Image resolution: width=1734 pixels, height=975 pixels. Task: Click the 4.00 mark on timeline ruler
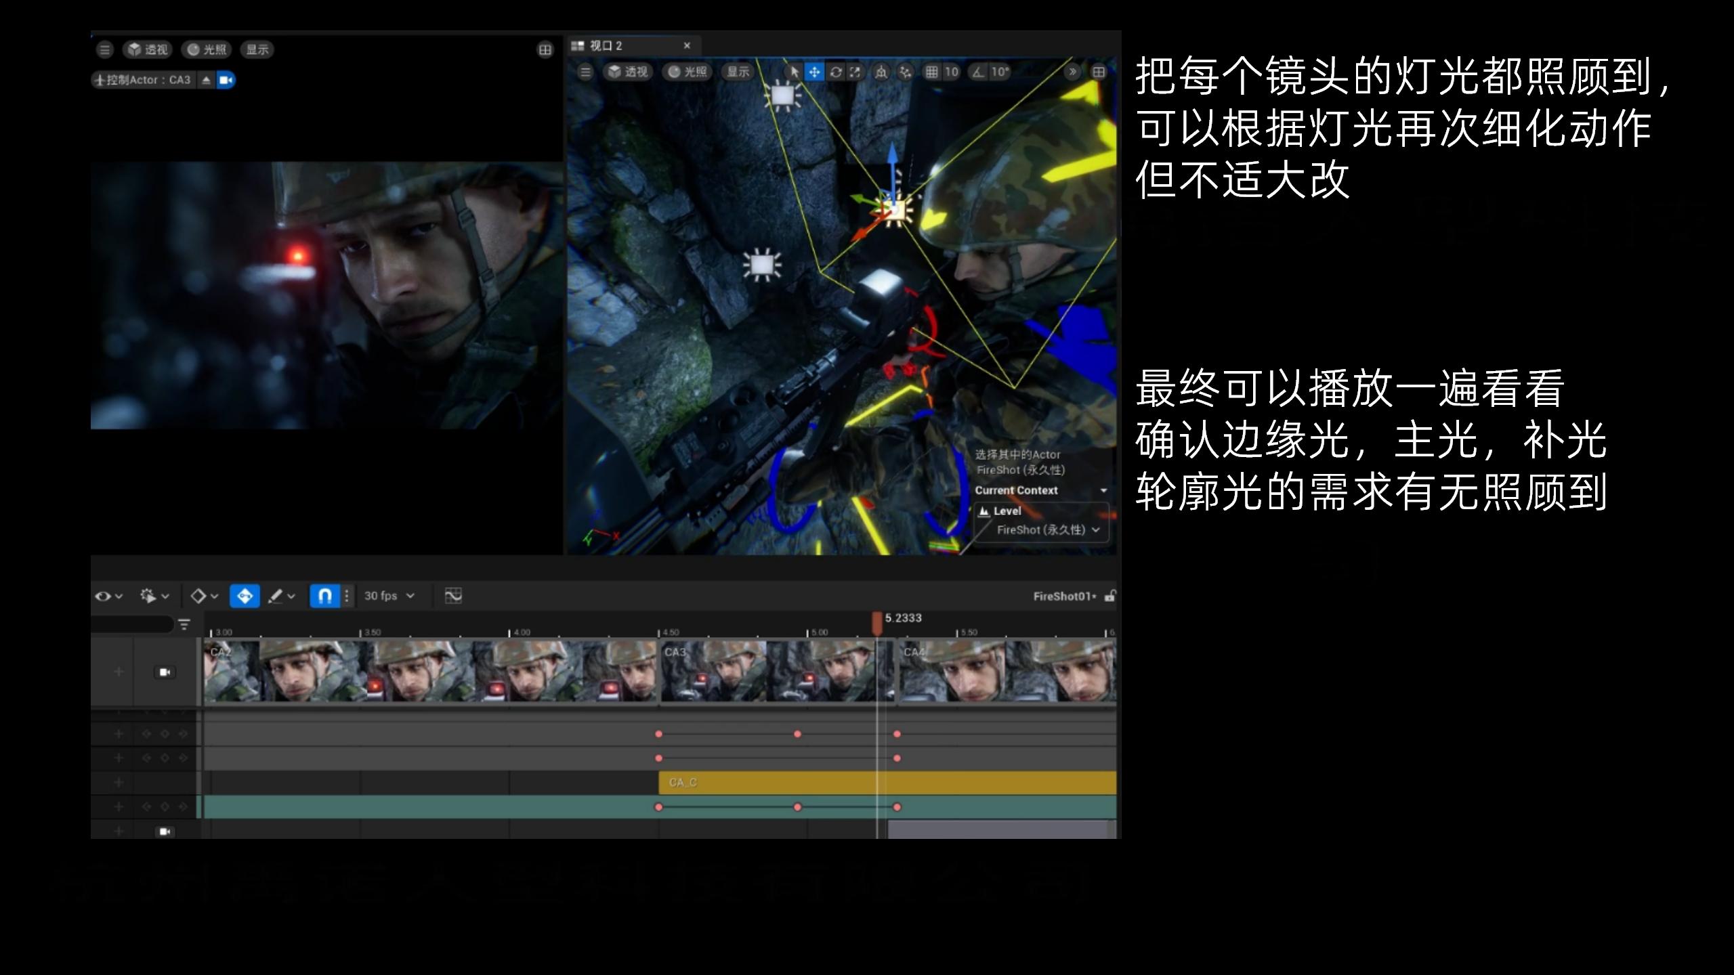click(522, 632)
